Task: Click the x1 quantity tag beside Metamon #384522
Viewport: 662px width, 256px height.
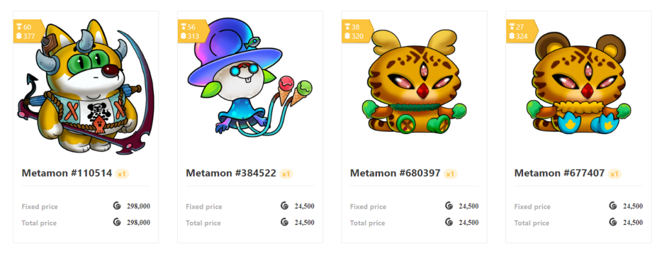Action: 286,174
